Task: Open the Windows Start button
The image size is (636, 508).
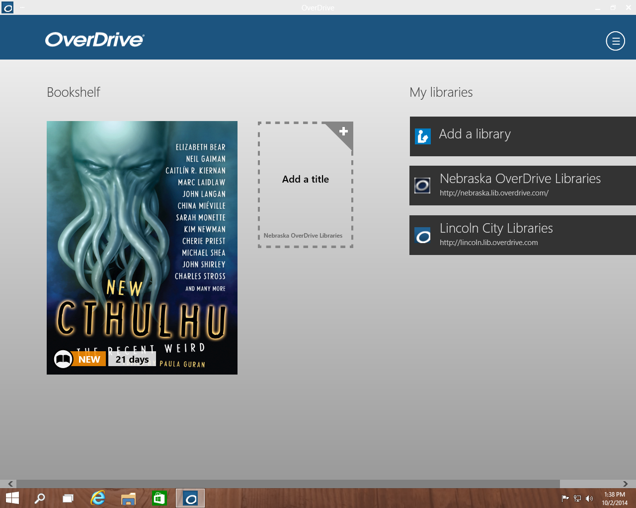Action: [x=12, y=498]
